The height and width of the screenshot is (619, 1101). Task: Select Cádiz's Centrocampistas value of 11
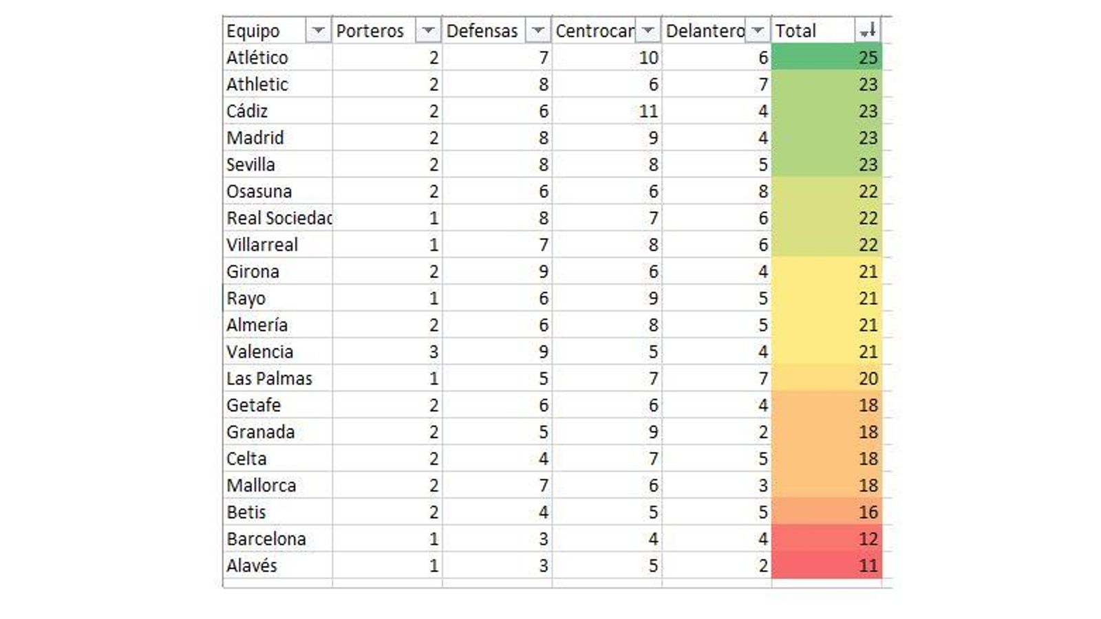point(606,111)
